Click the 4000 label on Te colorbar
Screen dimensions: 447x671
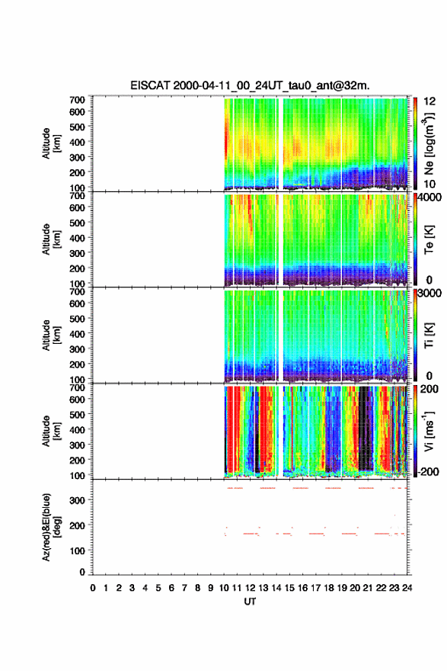pos(430,197)
